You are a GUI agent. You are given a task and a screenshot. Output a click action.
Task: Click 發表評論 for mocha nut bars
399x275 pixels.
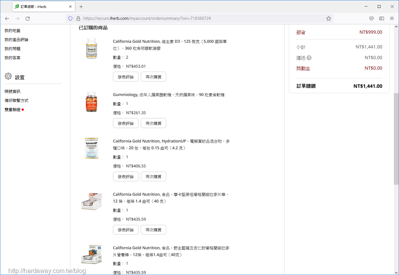tap(126, 230)
